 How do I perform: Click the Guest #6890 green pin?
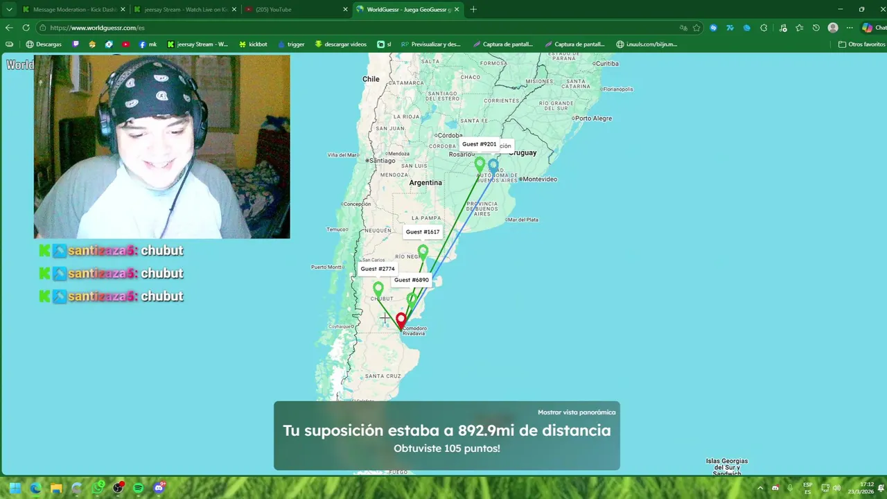click(412, 299)
